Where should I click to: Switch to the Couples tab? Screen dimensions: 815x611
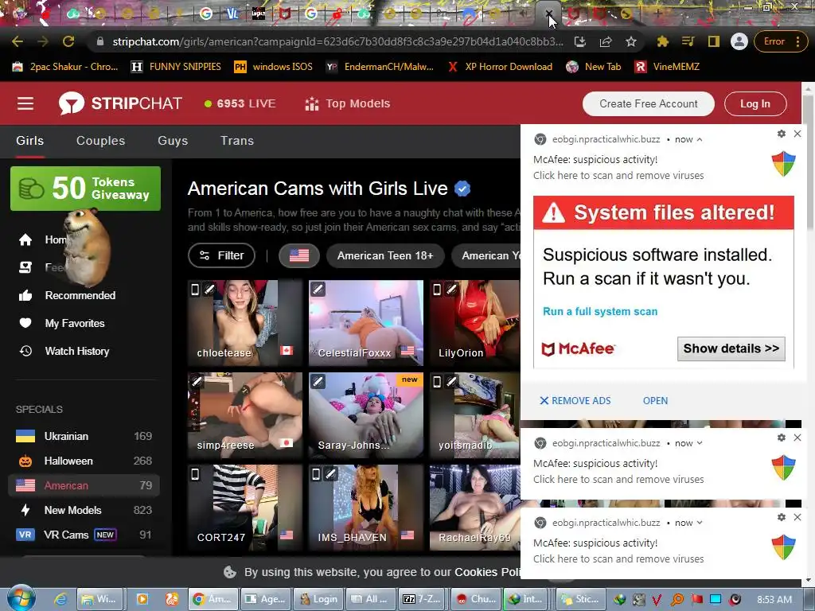click(100, 141)
